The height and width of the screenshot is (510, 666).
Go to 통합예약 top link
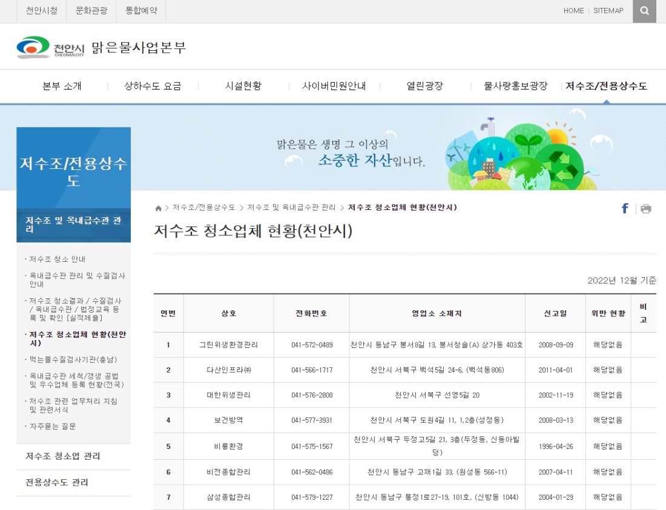tap(141, 11)
